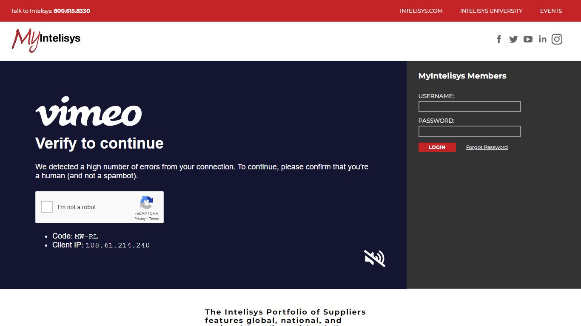
Task: Check the "I'm not a robot" checkbox
Action: [47, 207]
